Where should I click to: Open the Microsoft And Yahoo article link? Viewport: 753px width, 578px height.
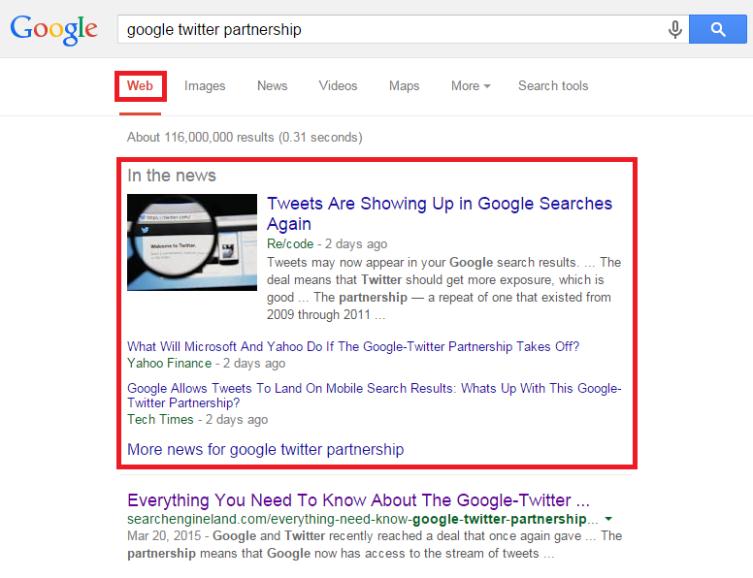pos(353,346)
